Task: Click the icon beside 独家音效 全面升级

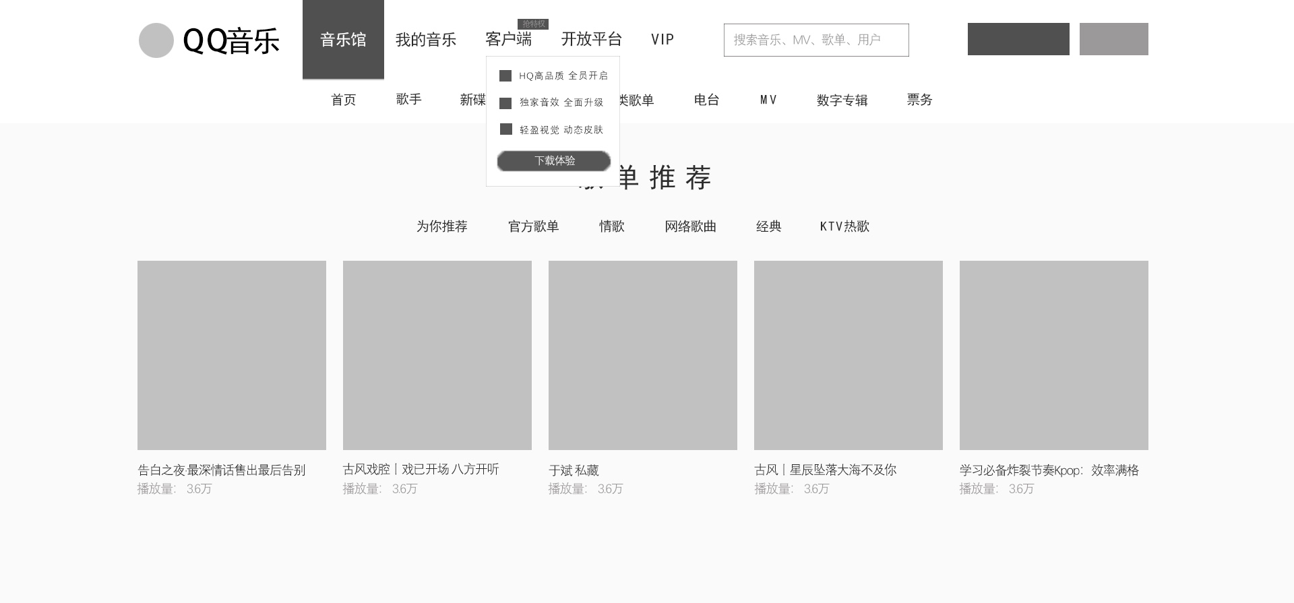Action: click(x=505, y=103)
